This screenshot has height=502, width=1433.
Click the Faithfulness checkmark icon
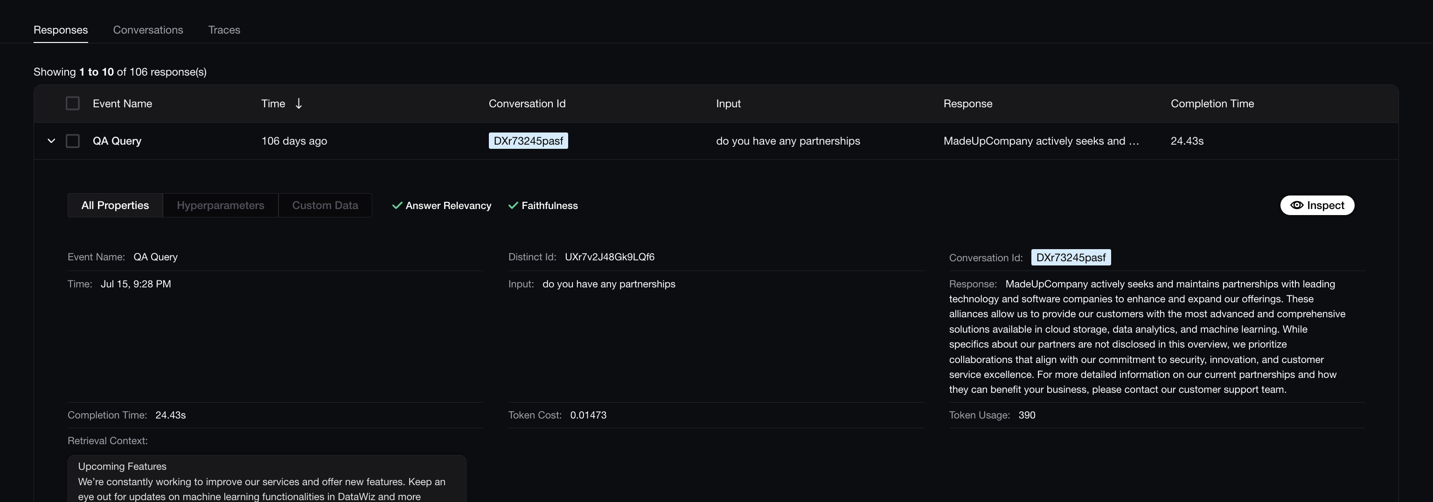[513, 205]
